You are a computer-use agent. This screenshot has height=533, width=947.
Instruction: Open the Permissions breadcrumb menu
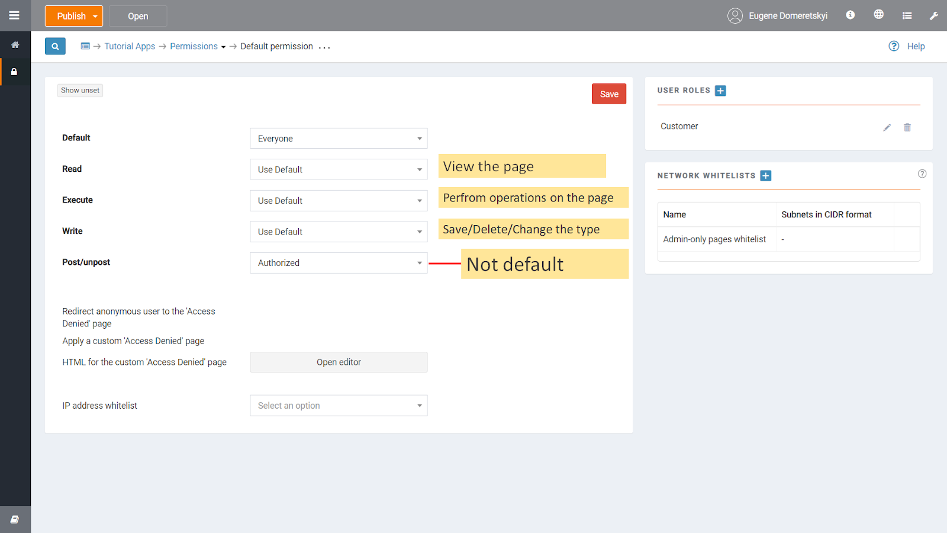point(197,46)
